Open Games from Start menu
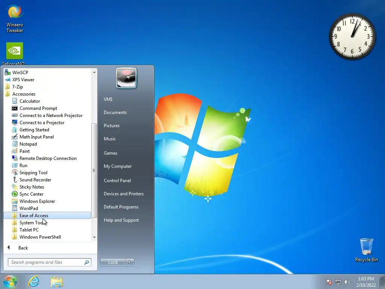The height and width of the screenshot is (289, 385). tap(111, 153)
